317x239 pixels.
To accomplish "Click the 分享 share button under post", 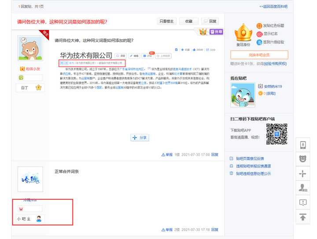I will point(140,138).
